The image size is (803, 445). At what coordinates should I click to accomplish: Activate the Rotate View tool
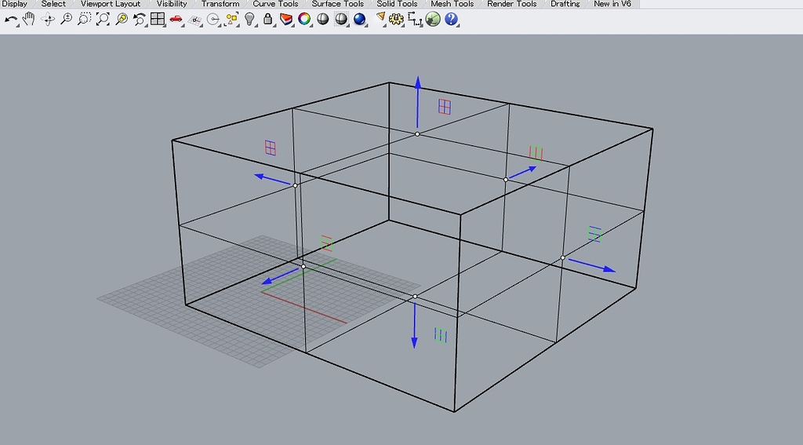click(48, 20)
